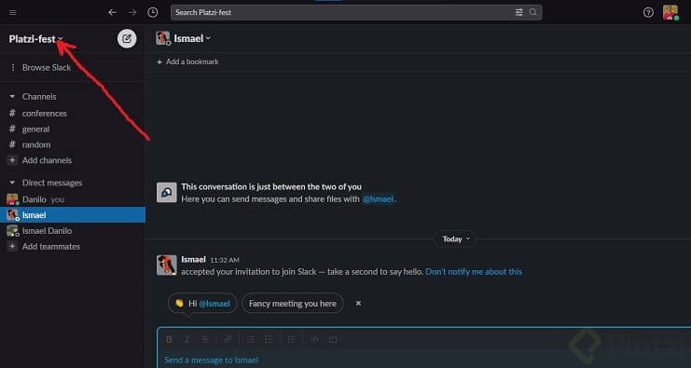Click the magnifier search icon
Viewport: 691px width, 368px height.
pos(532,12)
